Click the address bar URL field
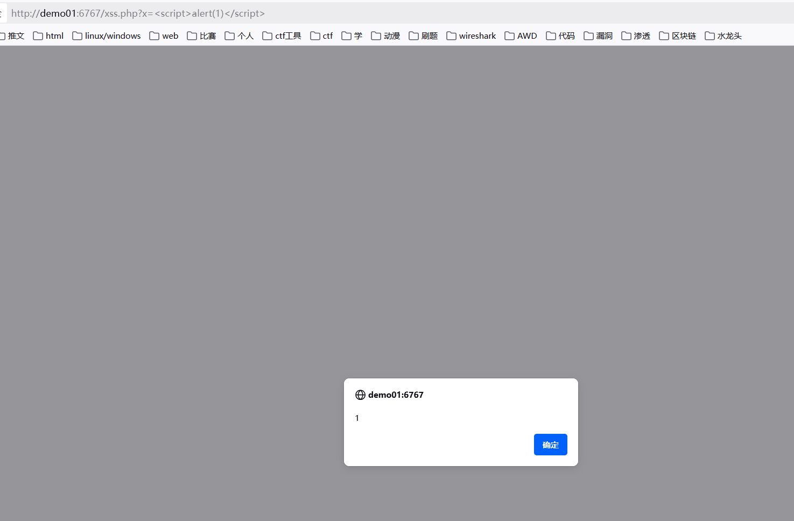Image resolution: width=794 pixels, height=521 pixels. pyautogui.click(x=400, y=13)
